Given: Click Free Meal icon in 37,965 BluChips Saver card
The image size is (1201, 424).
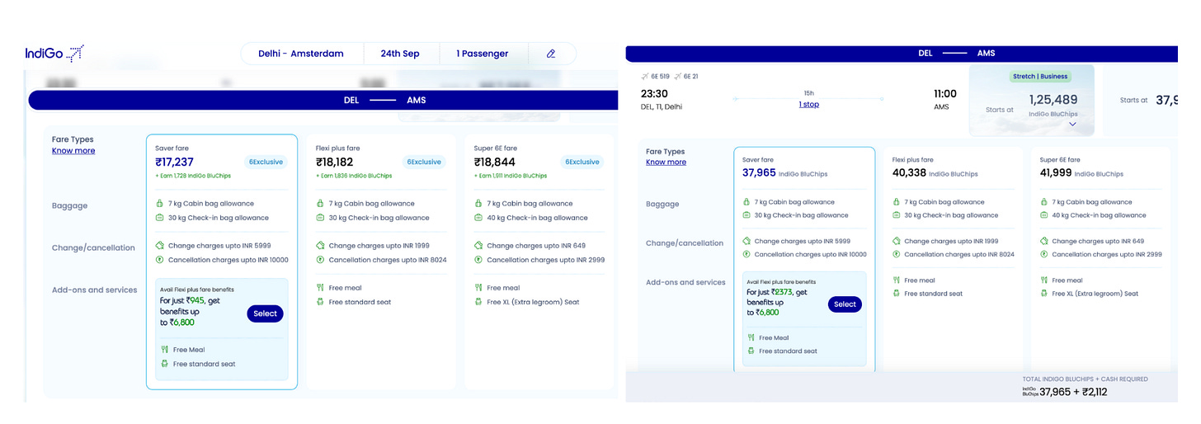Looking at the screenshot, I should (751, 337).
